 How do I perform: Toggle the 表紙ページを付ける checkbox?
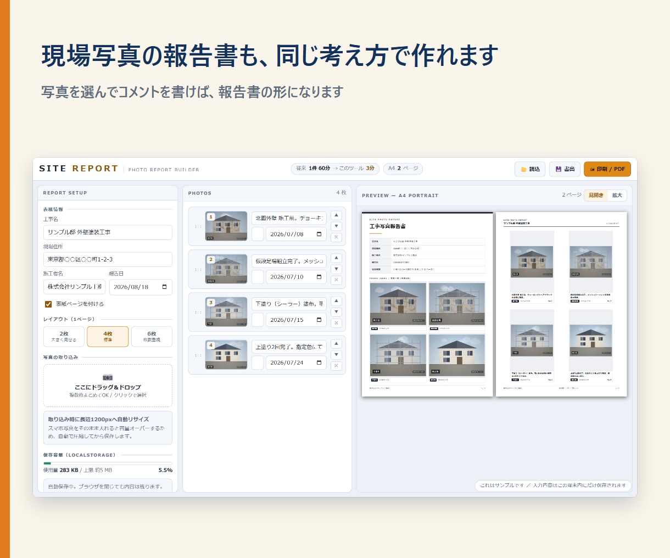pos(48,304)
